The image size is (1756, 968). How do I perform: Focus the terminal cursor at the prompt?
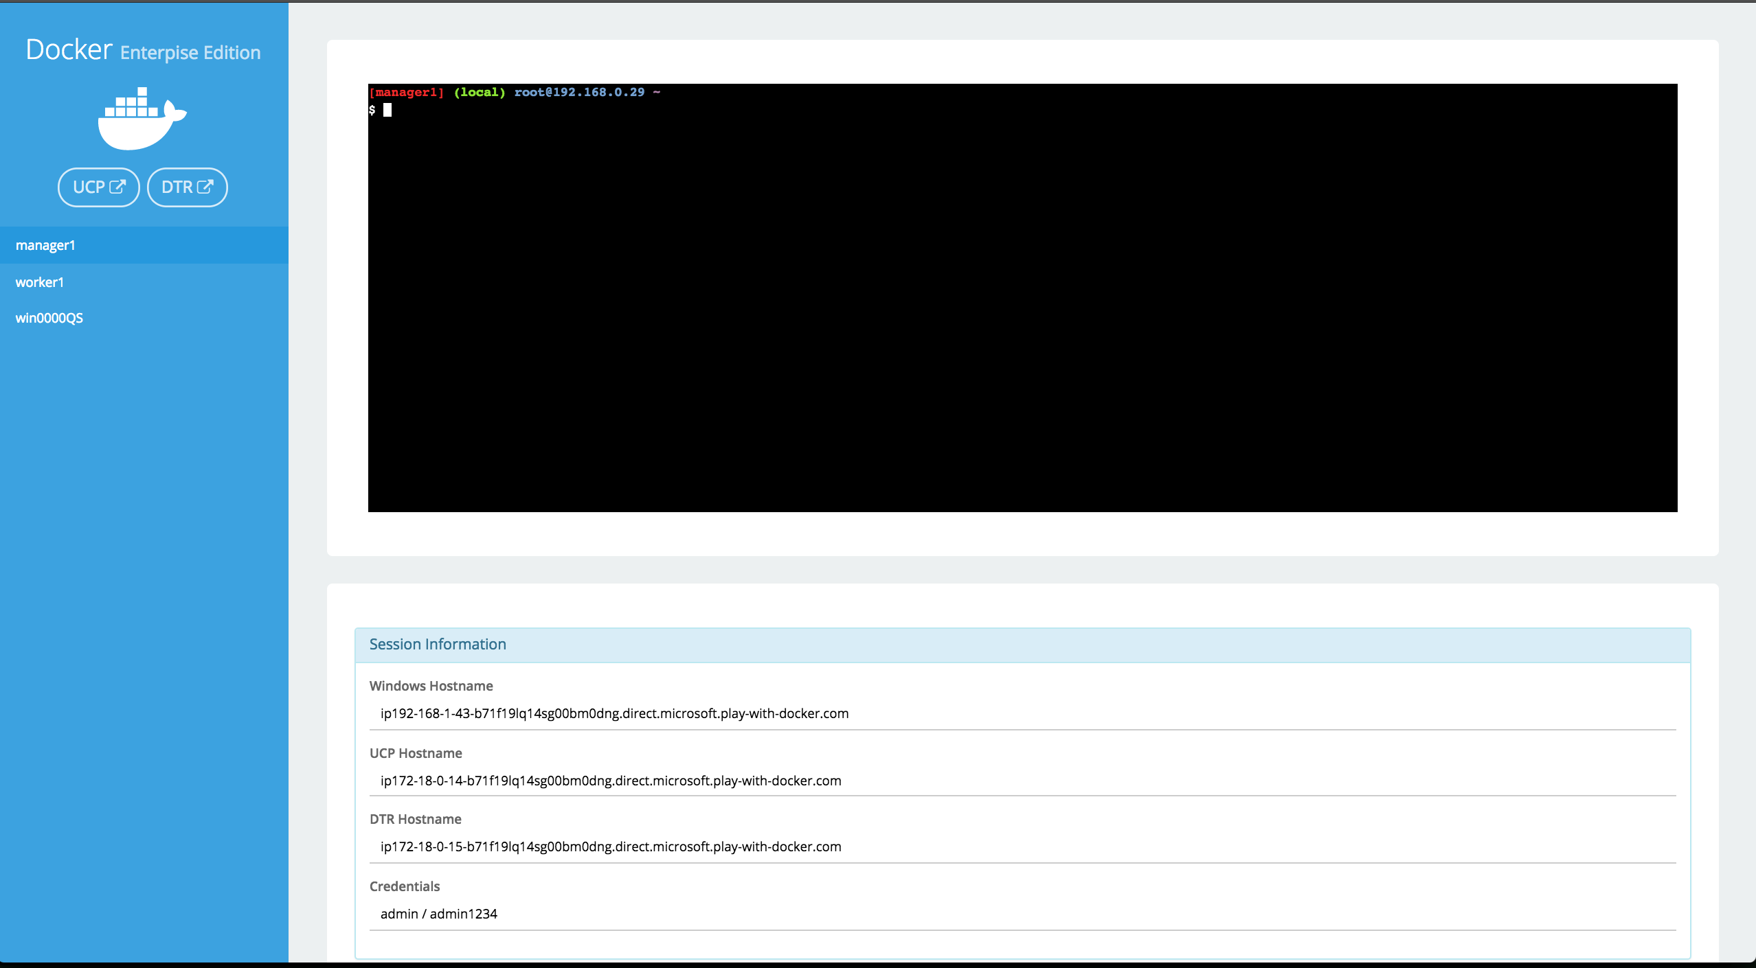click(387, 110)
